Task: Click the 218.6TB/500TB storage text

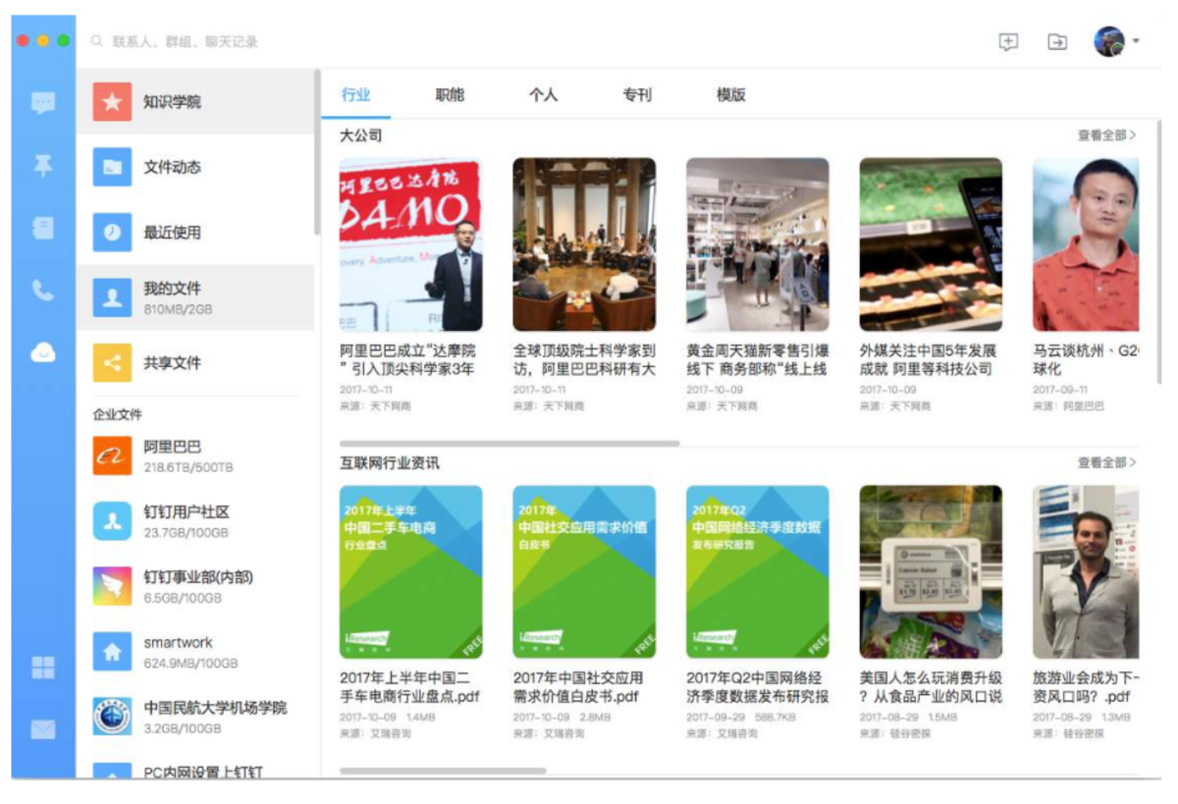Action: pyautogui.click(x=188, y=467)
